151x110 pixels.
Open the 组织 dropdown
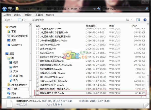click(x=8, y=20)
